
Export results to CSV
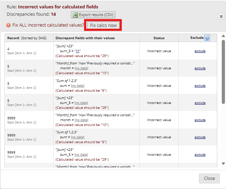tap(93, 15)
